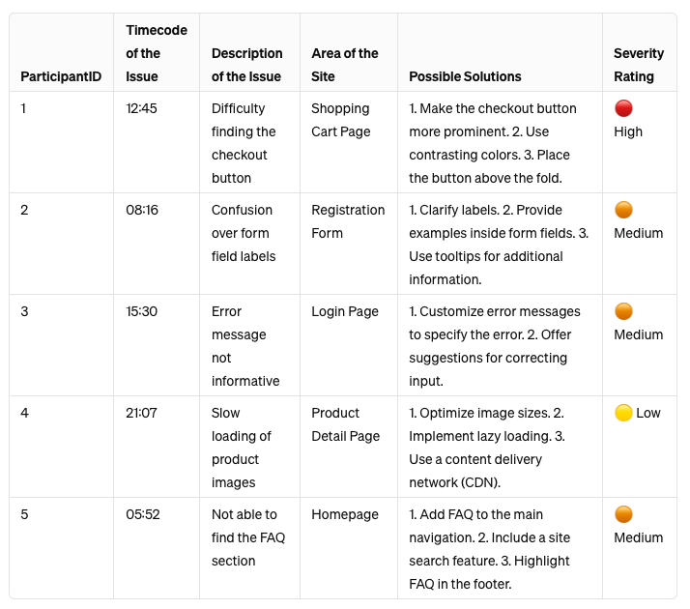
Task: Click orange severity circle for participant 2
Action: pos(623,210)
